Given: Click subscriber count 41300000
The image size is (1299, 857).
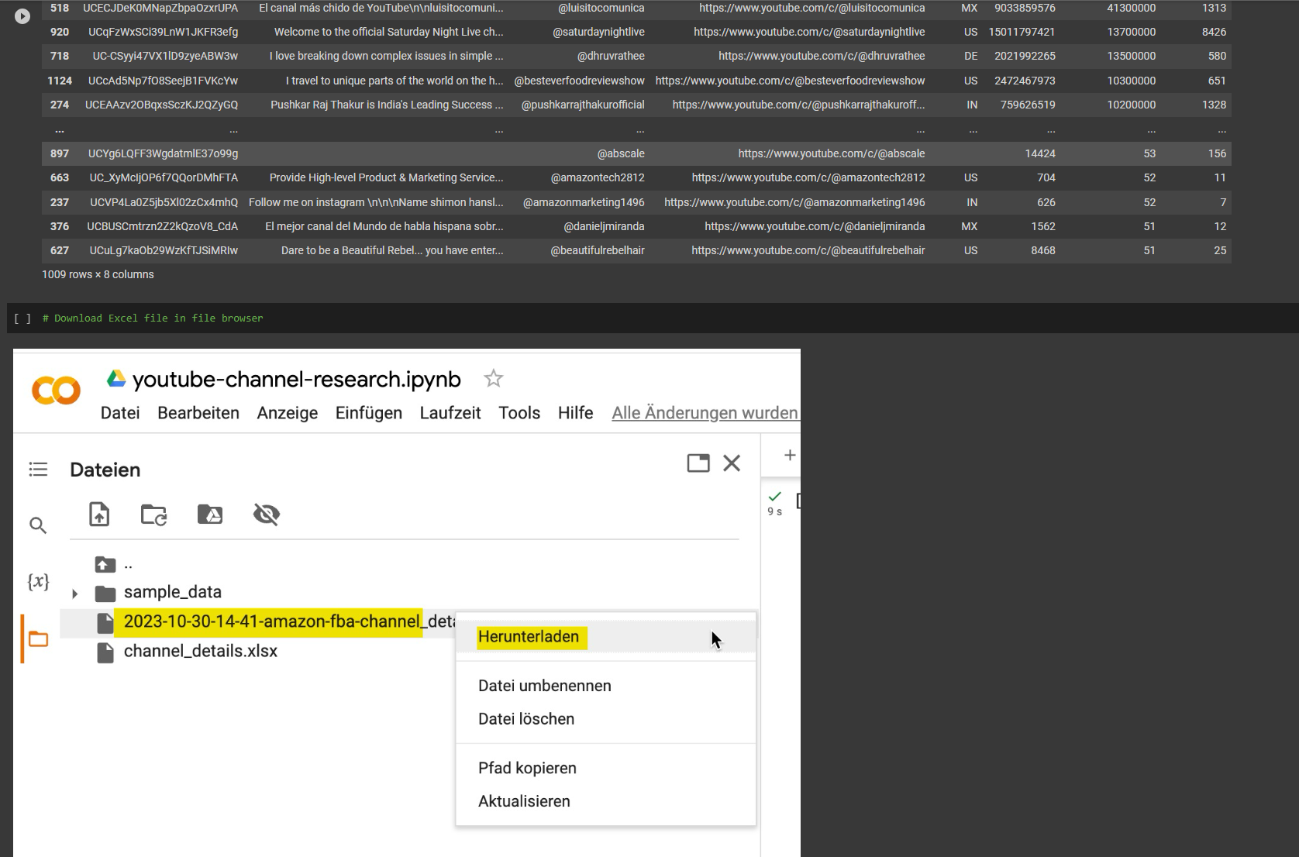Looking at the screenshot, I should [1131, 8].
